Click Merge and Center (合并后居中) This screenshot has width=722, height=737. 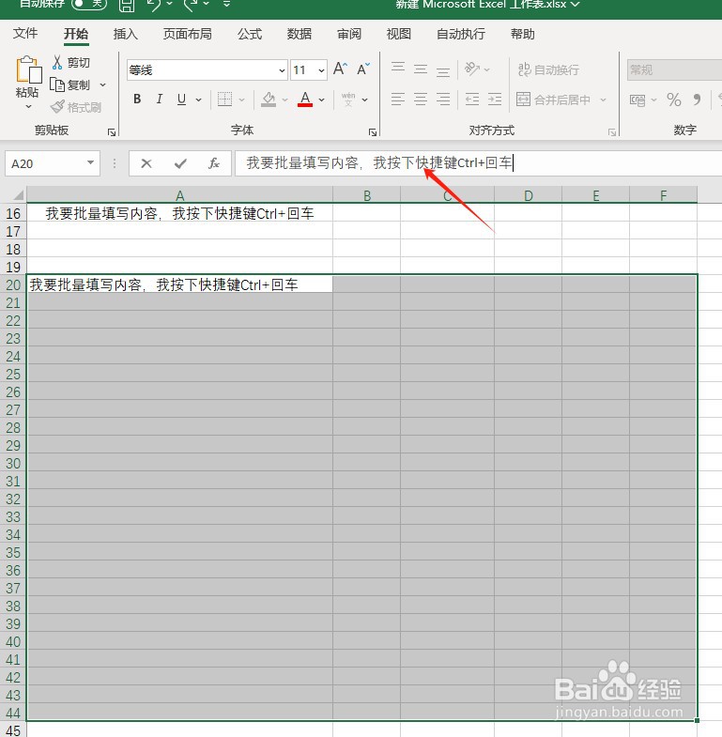553,100
